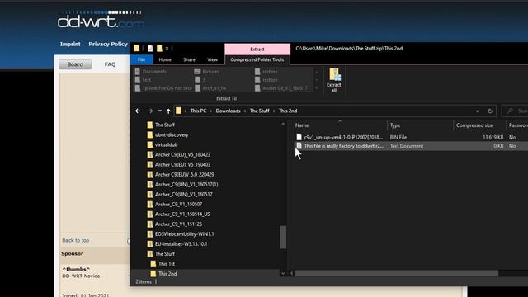Click the Text Document file icon
This screenshot has height=297, width=528.
299,146
